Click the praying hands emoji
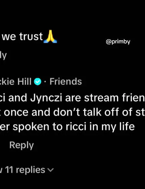The image size is (145, 189). pos(50,37)
